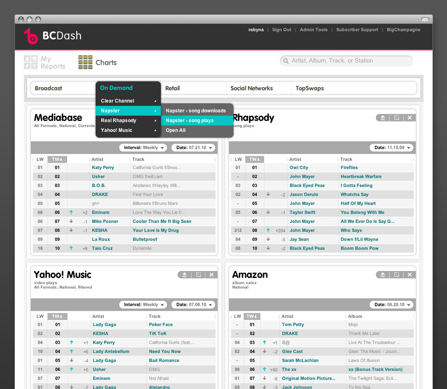This screenshot has width=447, height=389.
Task: Export the Rhapsody chart via upload icon
Action: click(383, 118)
